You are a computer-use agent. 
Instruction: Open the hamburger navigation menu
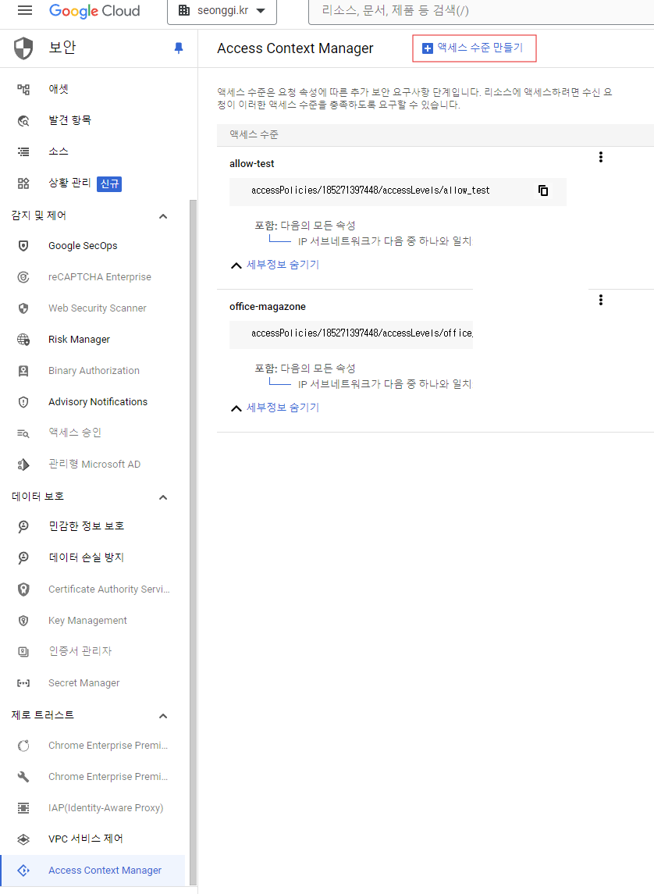point(24,10)
